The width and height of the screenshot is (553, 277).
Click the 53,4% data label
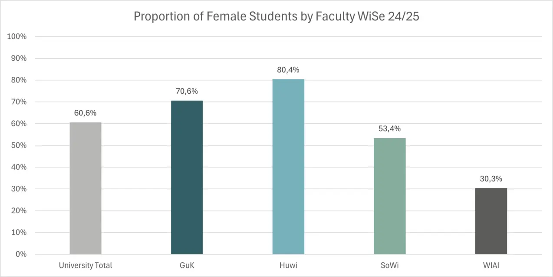[389, 129]
